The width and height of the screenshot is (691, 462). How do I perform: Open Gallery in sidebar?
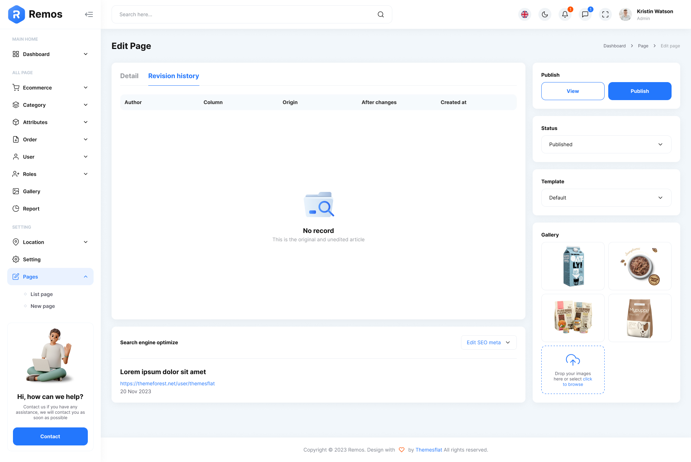point(32,191)
